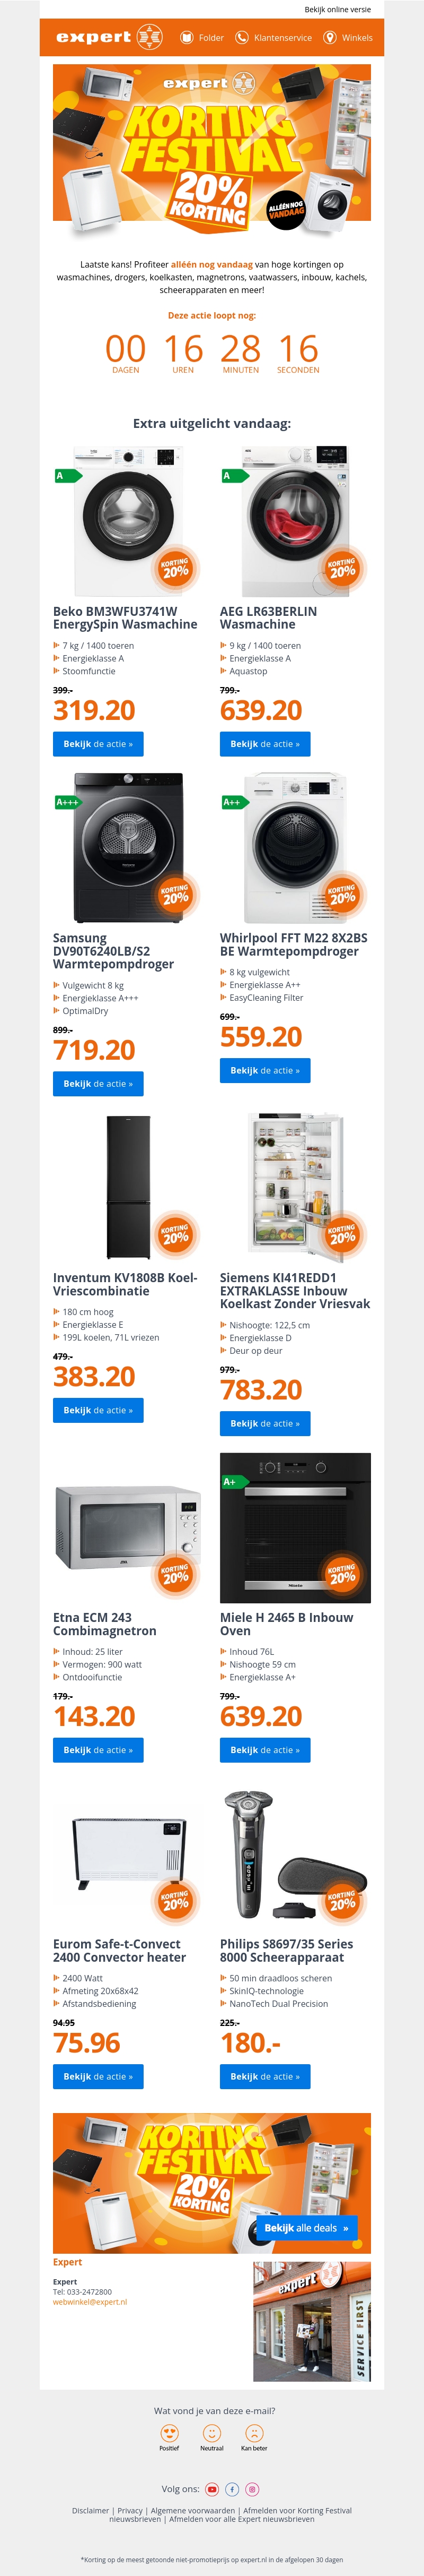
Task: Open the Instagram social icon
Action: [x=252, y=2490]
